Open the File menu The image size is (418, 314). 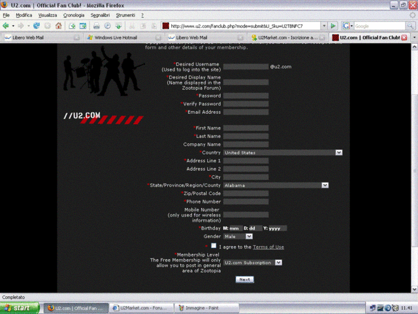(6, 15)
